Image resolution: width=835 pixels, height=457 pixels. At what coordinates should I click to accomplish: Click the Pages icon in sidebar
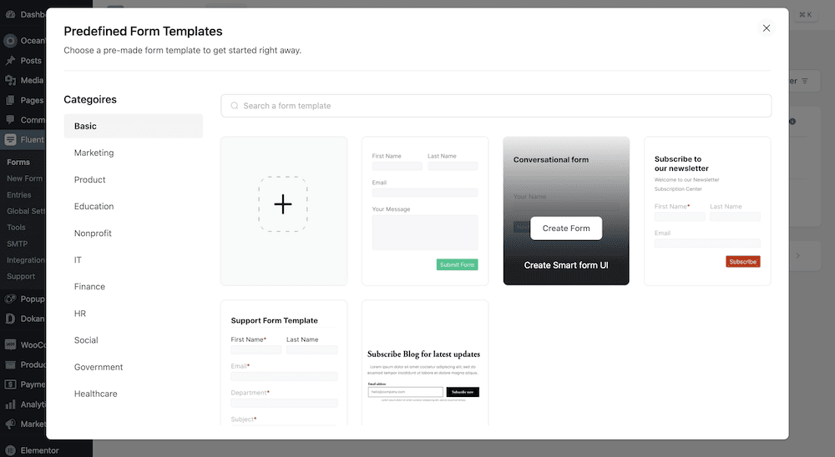10,100
